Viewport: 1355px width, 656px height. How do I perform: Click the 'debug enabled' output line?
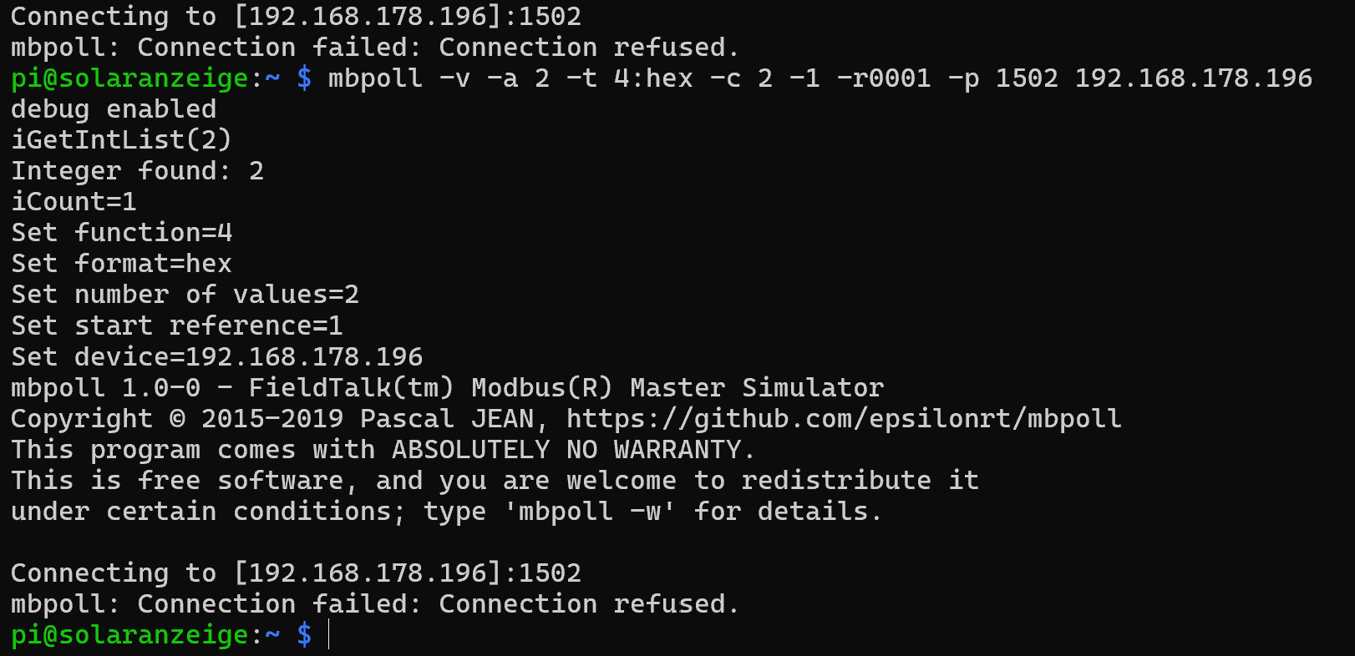(x=114, y=109)
